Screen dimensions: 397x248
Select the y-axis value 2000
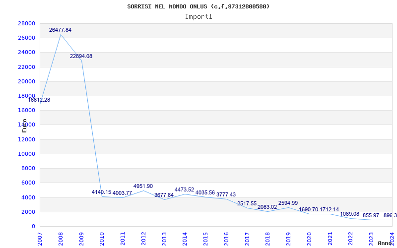coord(28,212)
